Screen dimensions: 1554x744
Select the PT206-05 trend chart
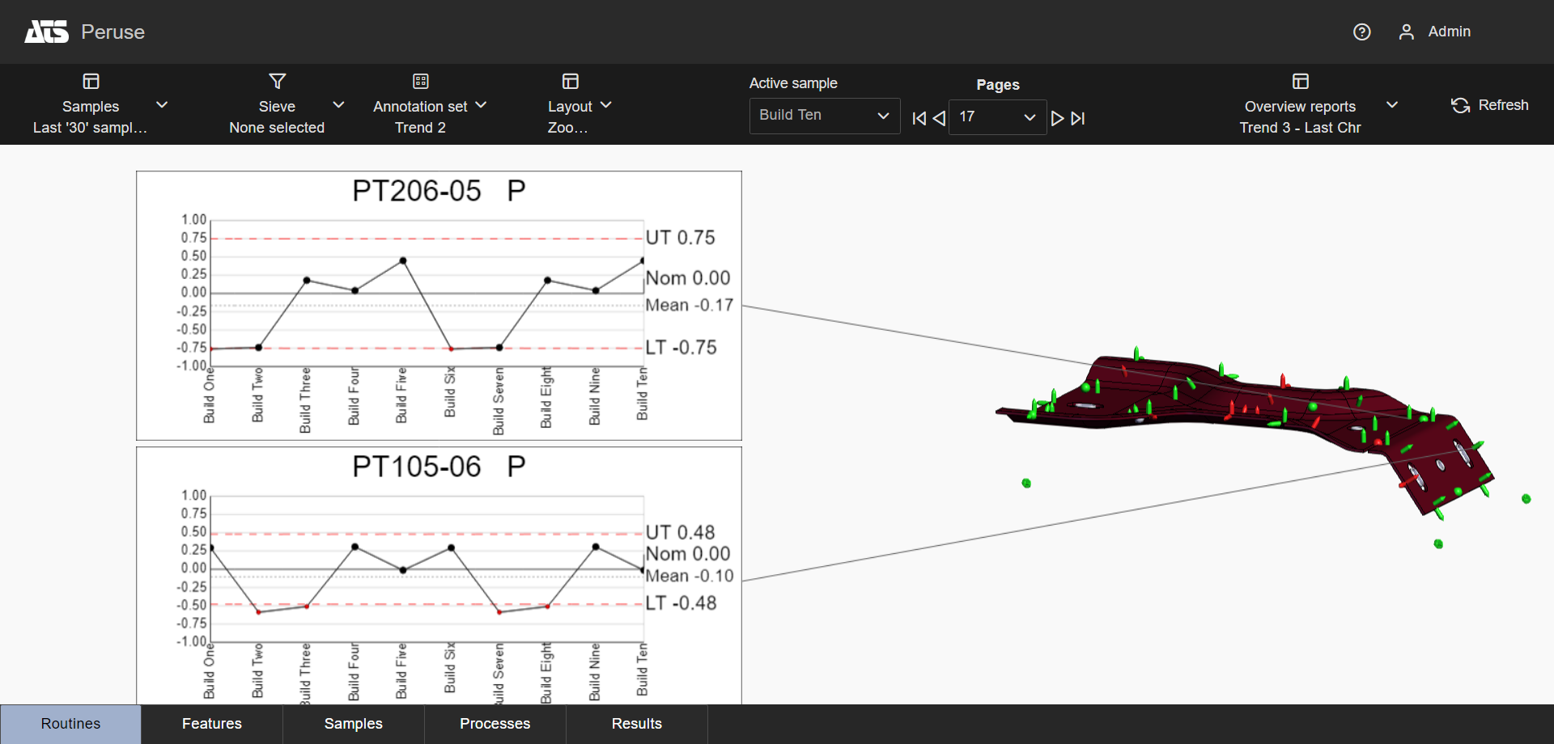[439, 305]
